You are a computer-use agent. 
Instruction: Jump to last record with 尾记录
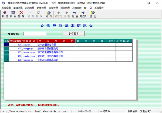83,14
